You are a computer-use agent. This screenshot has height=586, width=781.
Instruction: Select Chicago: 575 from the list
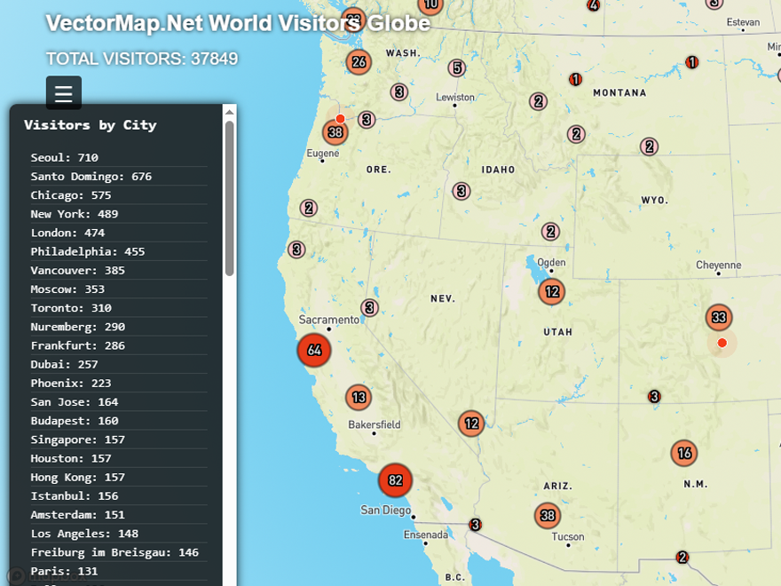pyautogui.click(x=71, y=195)
